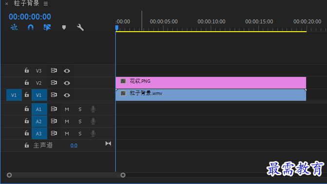Solo track A2
The image size is (327, 184).
tap(80, 121)
